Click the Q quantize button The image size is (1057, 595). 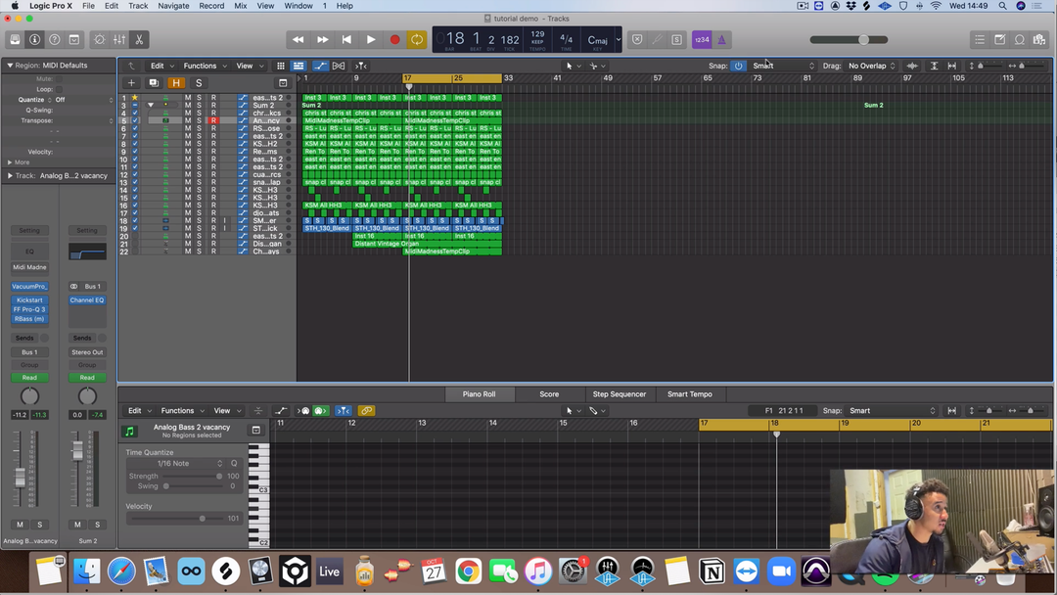coord(234,464)
